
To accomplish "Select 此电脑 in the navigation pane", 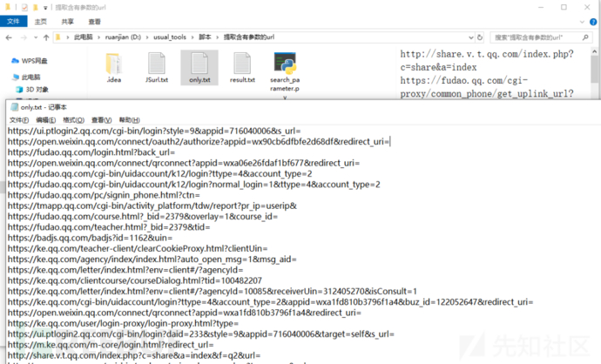I will [26, 78].
